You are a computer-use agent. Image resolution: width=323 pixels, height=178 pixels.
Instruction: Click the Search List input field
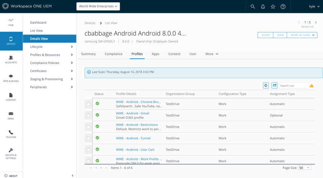tap(294, 86)
